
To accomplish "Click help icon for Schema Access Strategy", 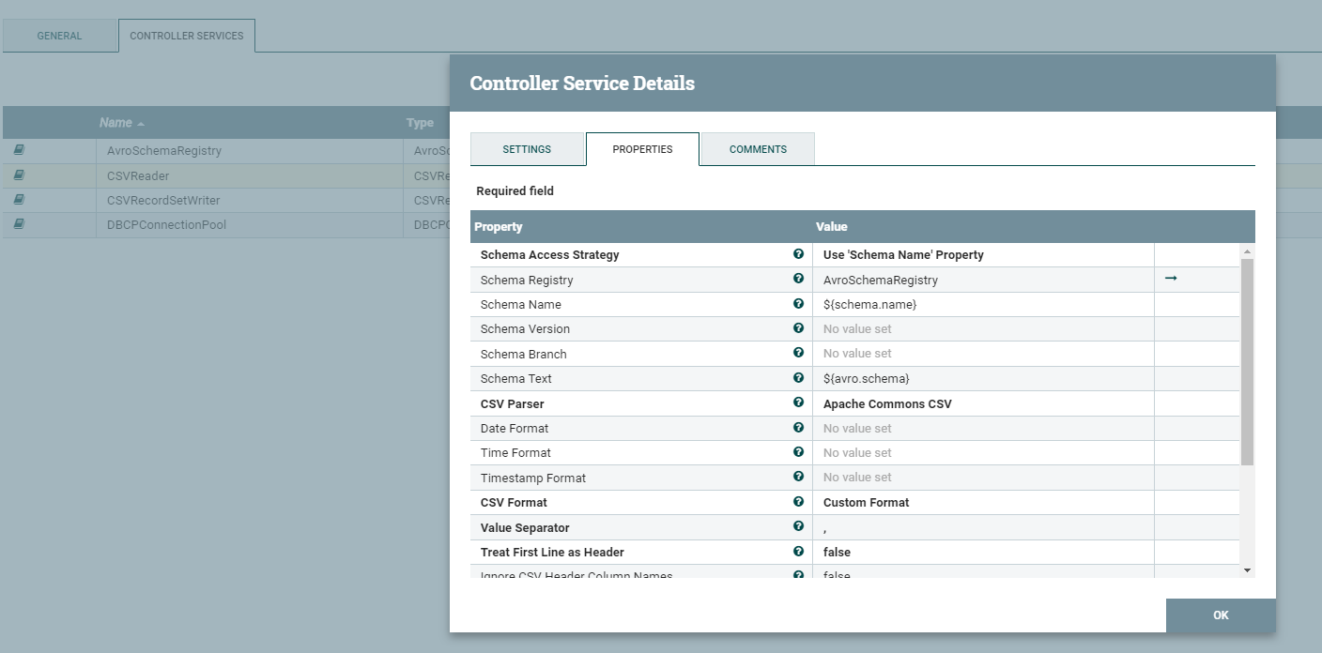I will [x=798, y=254].
